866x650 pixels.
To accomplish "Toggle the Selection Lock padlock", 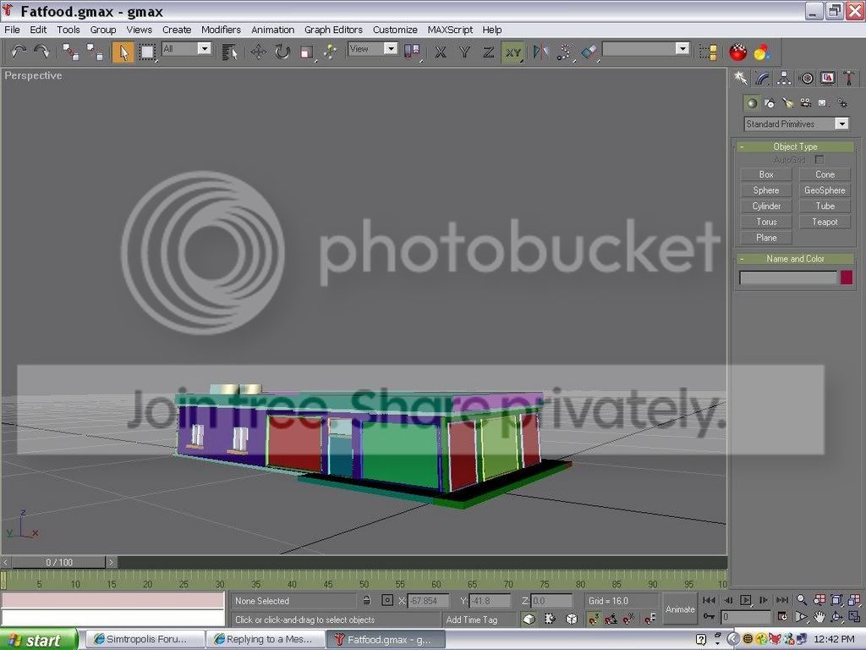I will pyautogui.click(x=367, y=600).
